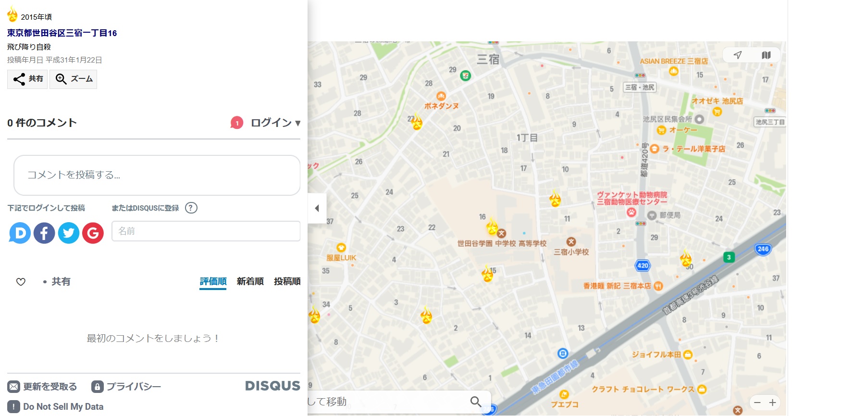Click the ASIAN BREEZE 三宿店 marker
The width and height of the screenshot is (852, 416).
(674, 71)
